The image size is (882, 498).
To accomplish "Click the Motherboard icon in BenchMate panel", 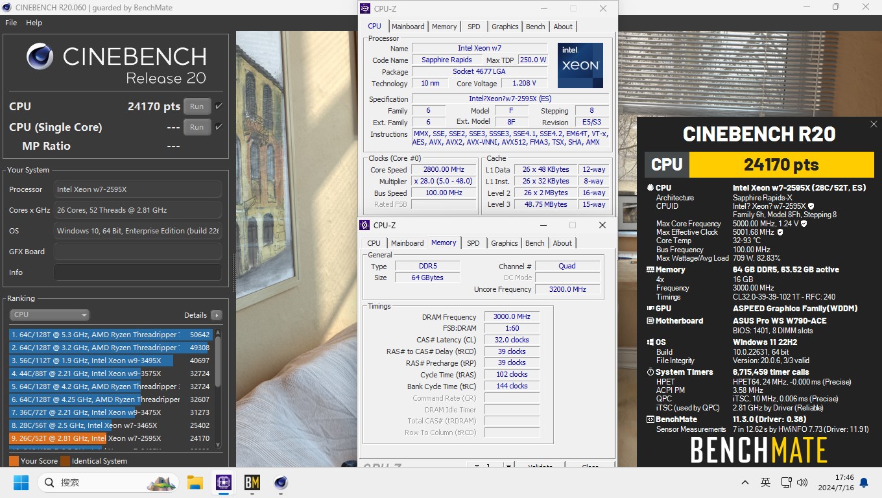I will click(x=650, y=321).
